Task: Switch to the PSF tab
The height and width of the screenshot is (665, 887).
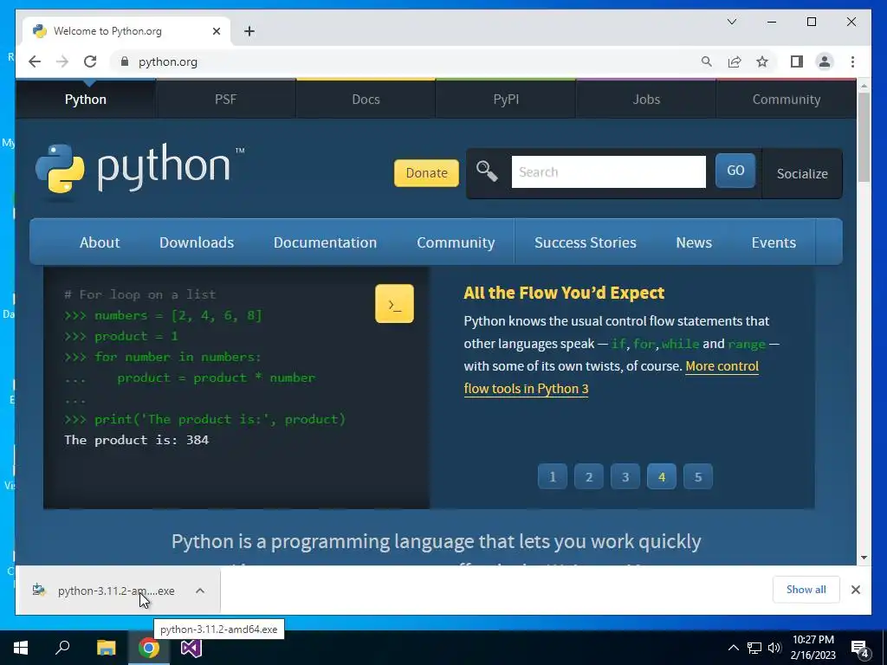Action: click(x=226, y=99)
